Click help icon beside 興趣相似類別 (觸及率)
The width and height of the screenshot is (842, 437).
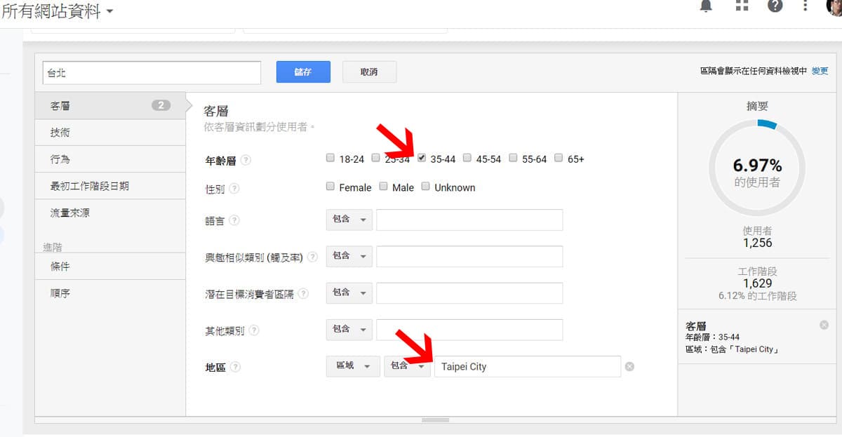(x=312, y=257)
